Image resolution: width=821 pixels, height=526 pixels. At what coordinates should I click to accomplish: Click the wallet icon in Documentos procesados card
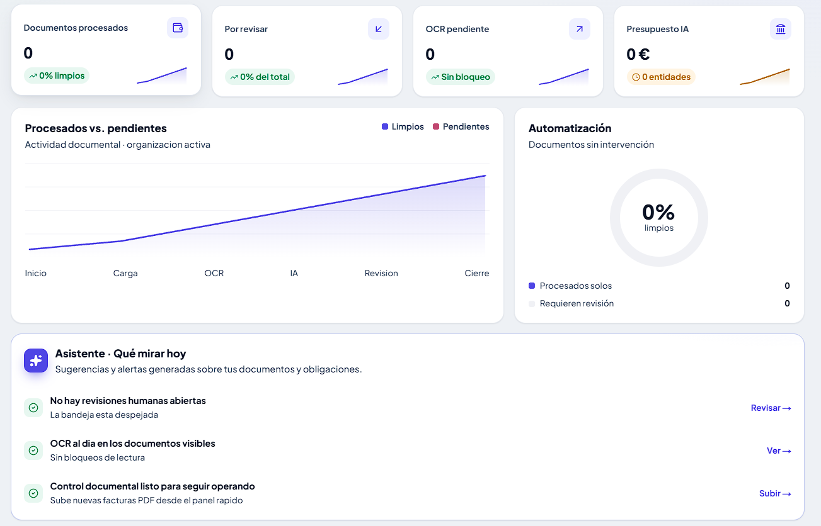pos(178,28)
